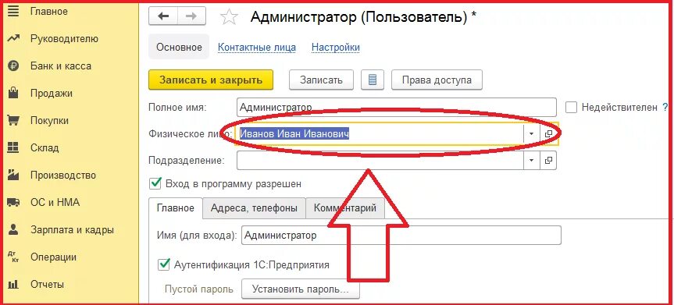Go back with the left arrow

tap(163, 16)
